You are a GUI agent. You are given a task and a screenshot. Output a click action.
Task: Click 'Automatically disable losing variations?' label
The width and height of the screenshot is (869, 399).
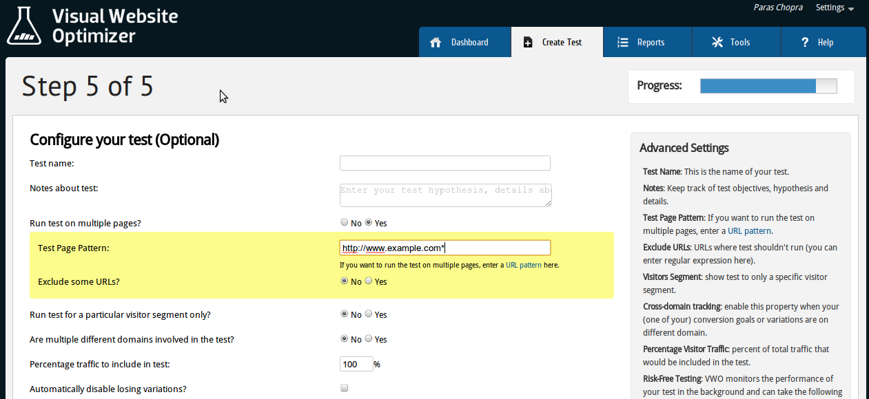pos(108,389)
